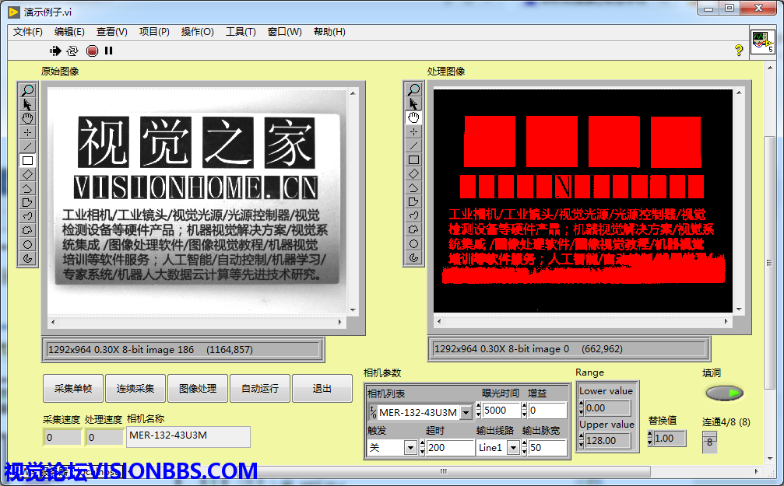Pause the VI with the pause icon

coord(108,51)
